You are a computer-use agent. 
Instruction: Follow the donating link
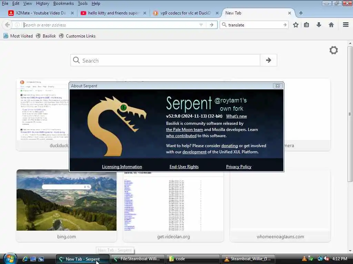[x=229, y=146]
